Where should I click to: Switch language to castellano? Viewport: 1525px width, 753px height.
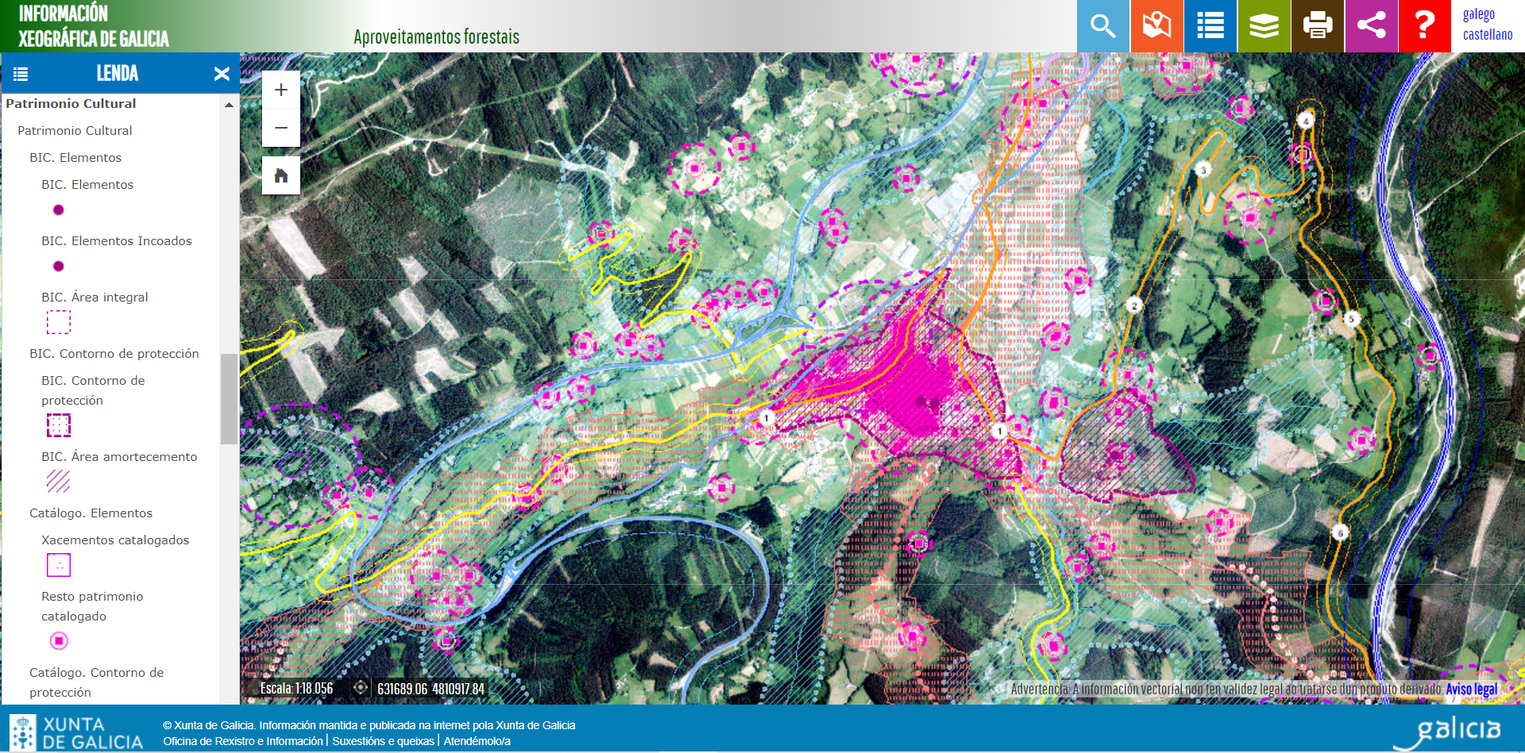[1487, 35]
